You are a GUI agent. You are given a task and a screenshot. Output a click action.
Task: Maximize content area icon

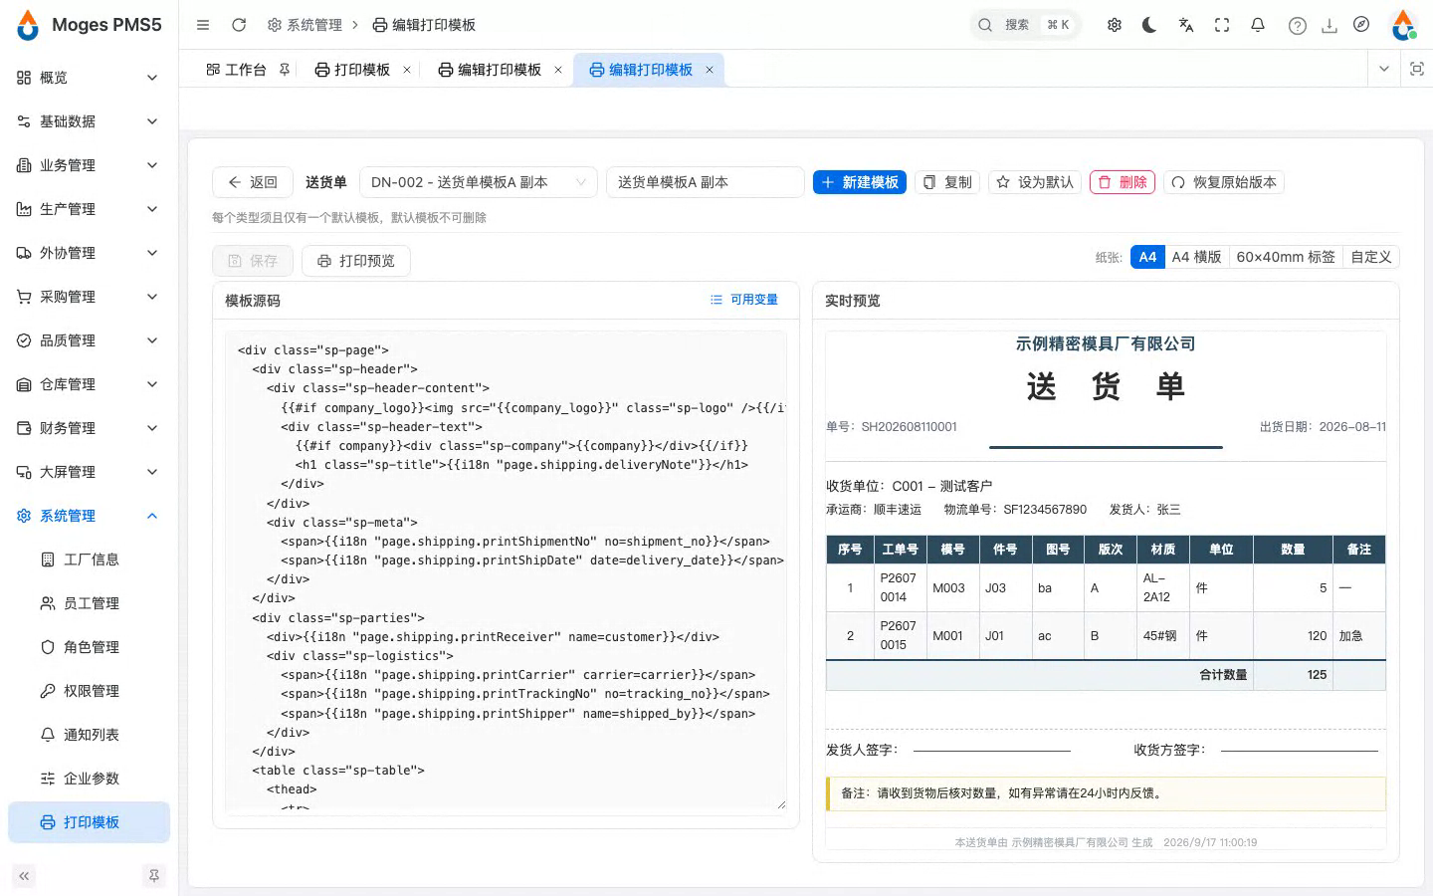1417,69
